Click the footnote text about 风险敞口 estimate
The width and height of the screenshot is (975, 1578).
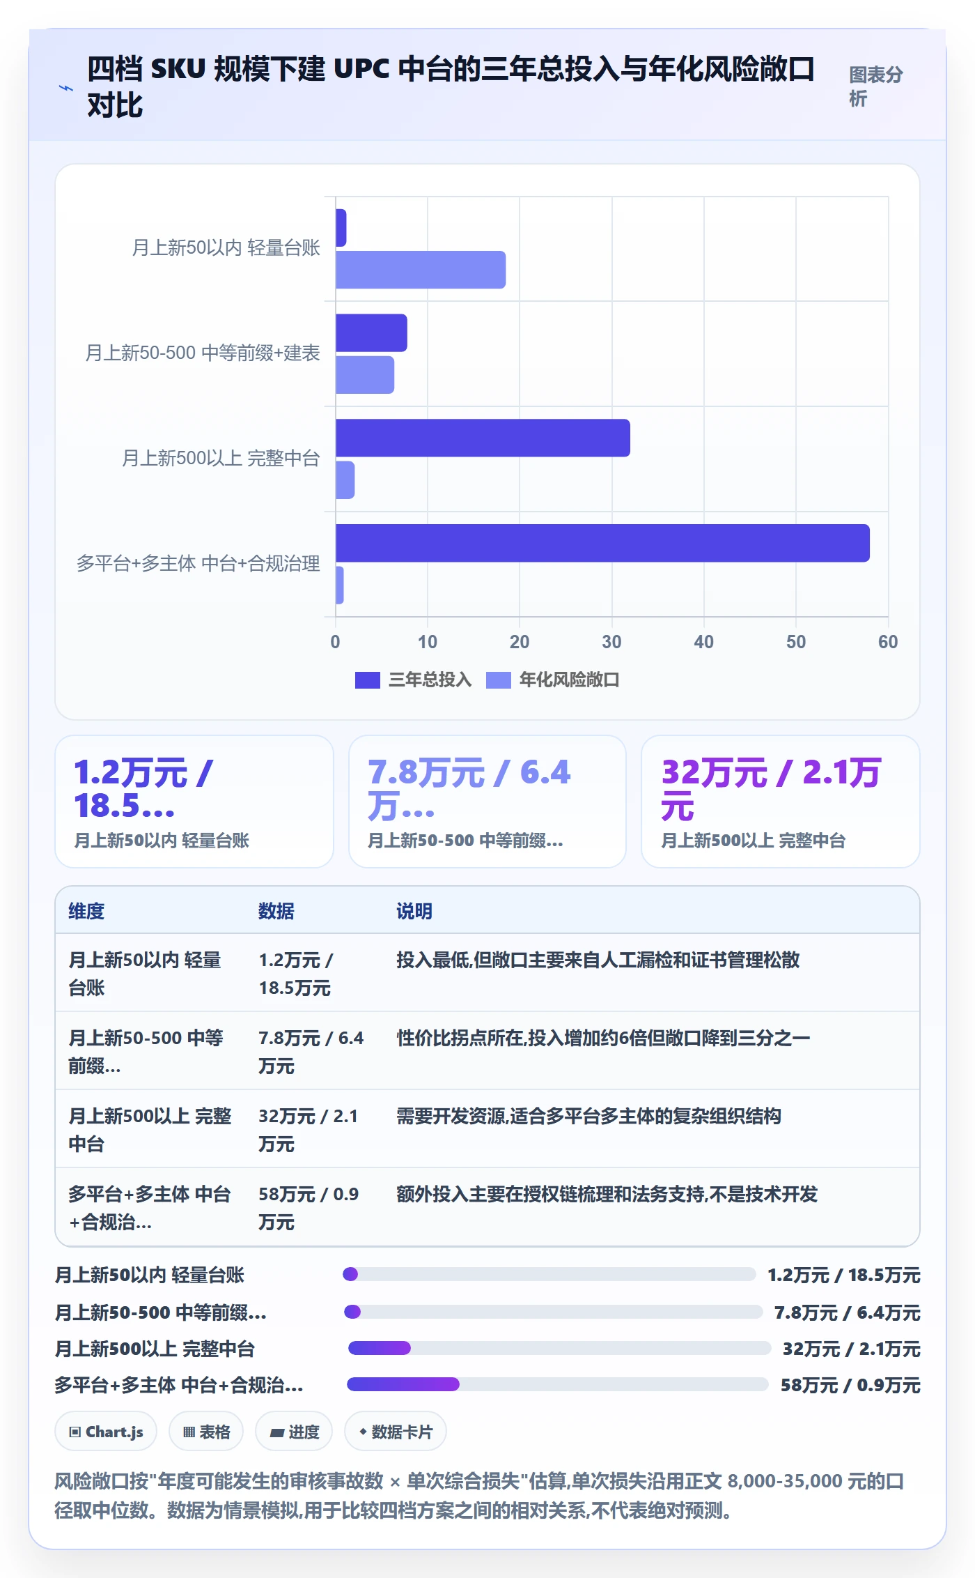(x=480, y=1495)
